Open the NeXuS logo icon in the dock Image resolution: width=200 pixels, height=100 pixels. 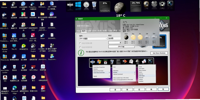point(70,4)
